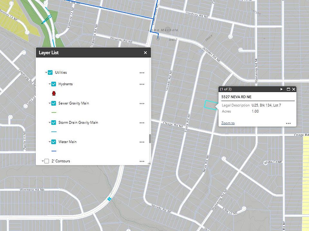Open Storm Drain Gravity Main options

click(142, 123)
